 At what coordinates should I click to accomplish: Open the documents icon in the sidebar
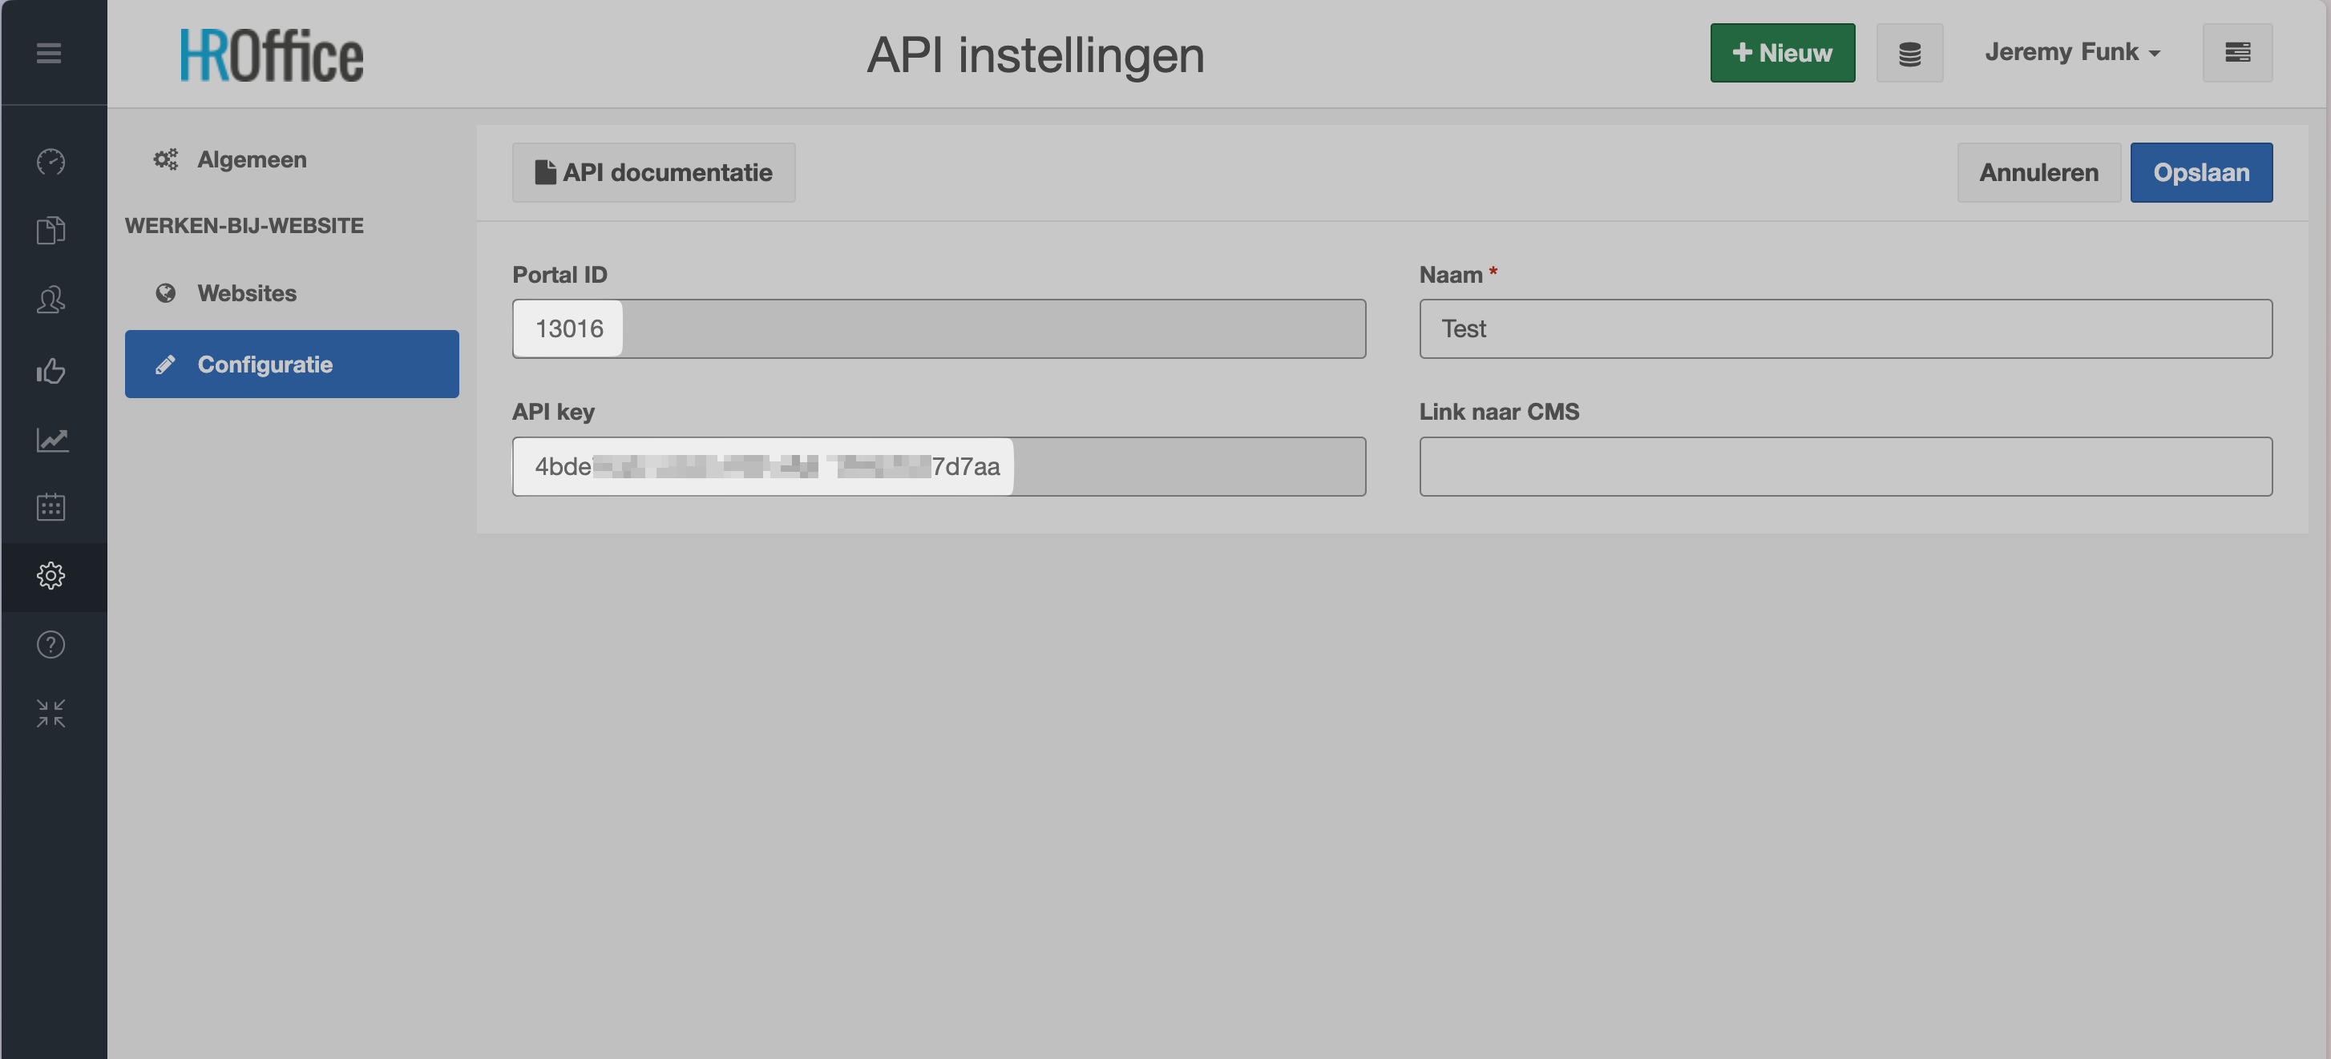coord(50,231)
